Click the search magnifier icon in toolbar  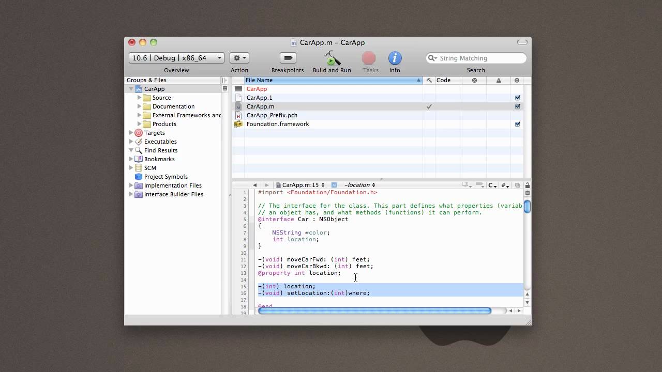tap(432, 58)
